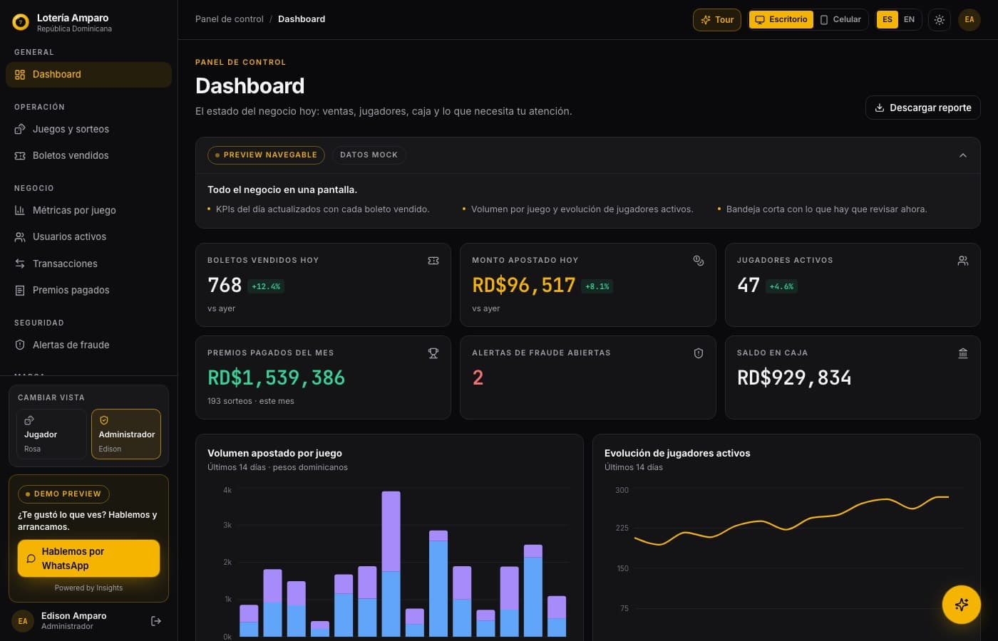Click the RD$96,517 amount value
998x641 pixels.
(524, 286)
